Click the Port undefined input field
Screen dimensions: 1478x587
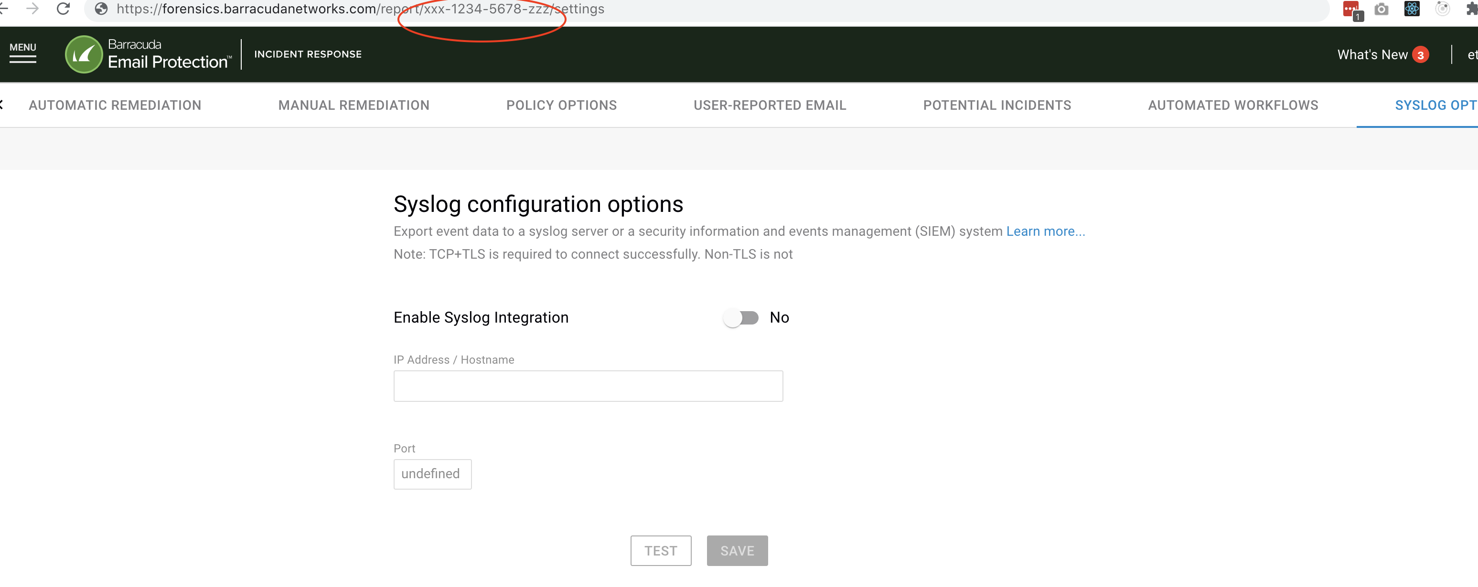[433, 474]
